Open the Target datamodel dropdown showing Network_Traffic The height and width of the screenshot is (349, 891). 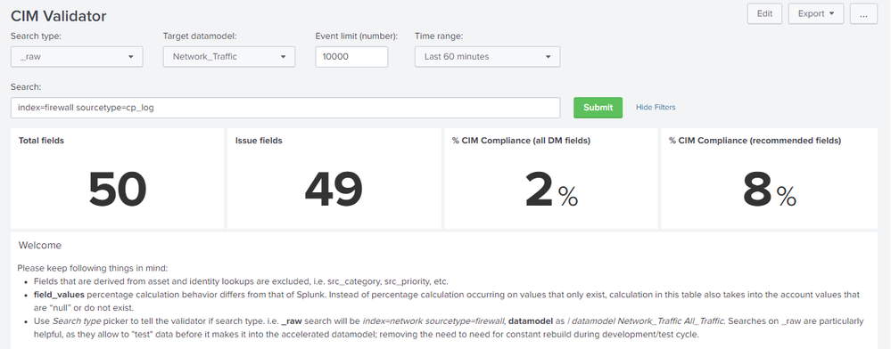tap(229, 57)
